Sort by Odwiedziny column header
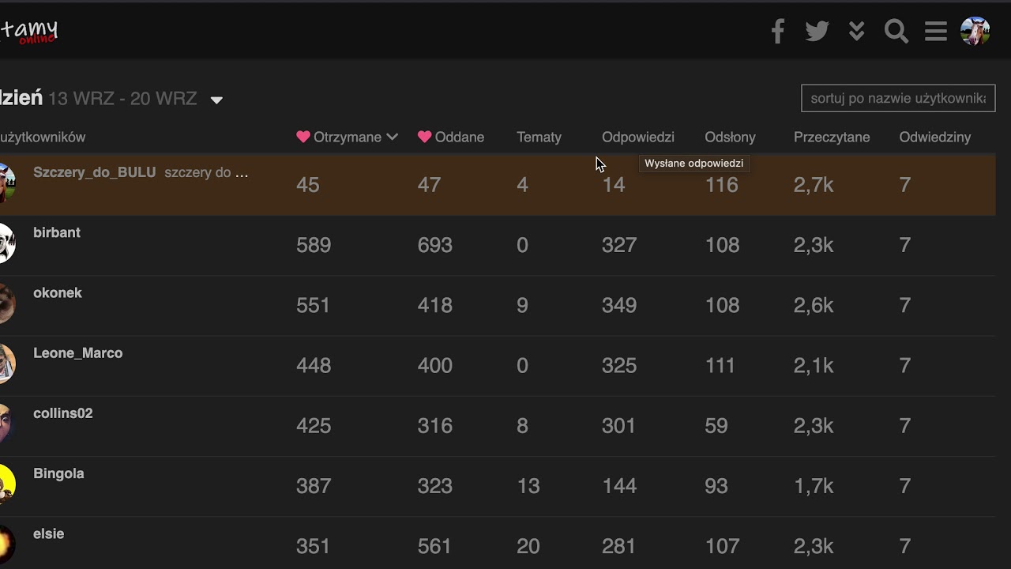Image resolution: width=1011 pixels, height=569 pixels. click(934, 138)
